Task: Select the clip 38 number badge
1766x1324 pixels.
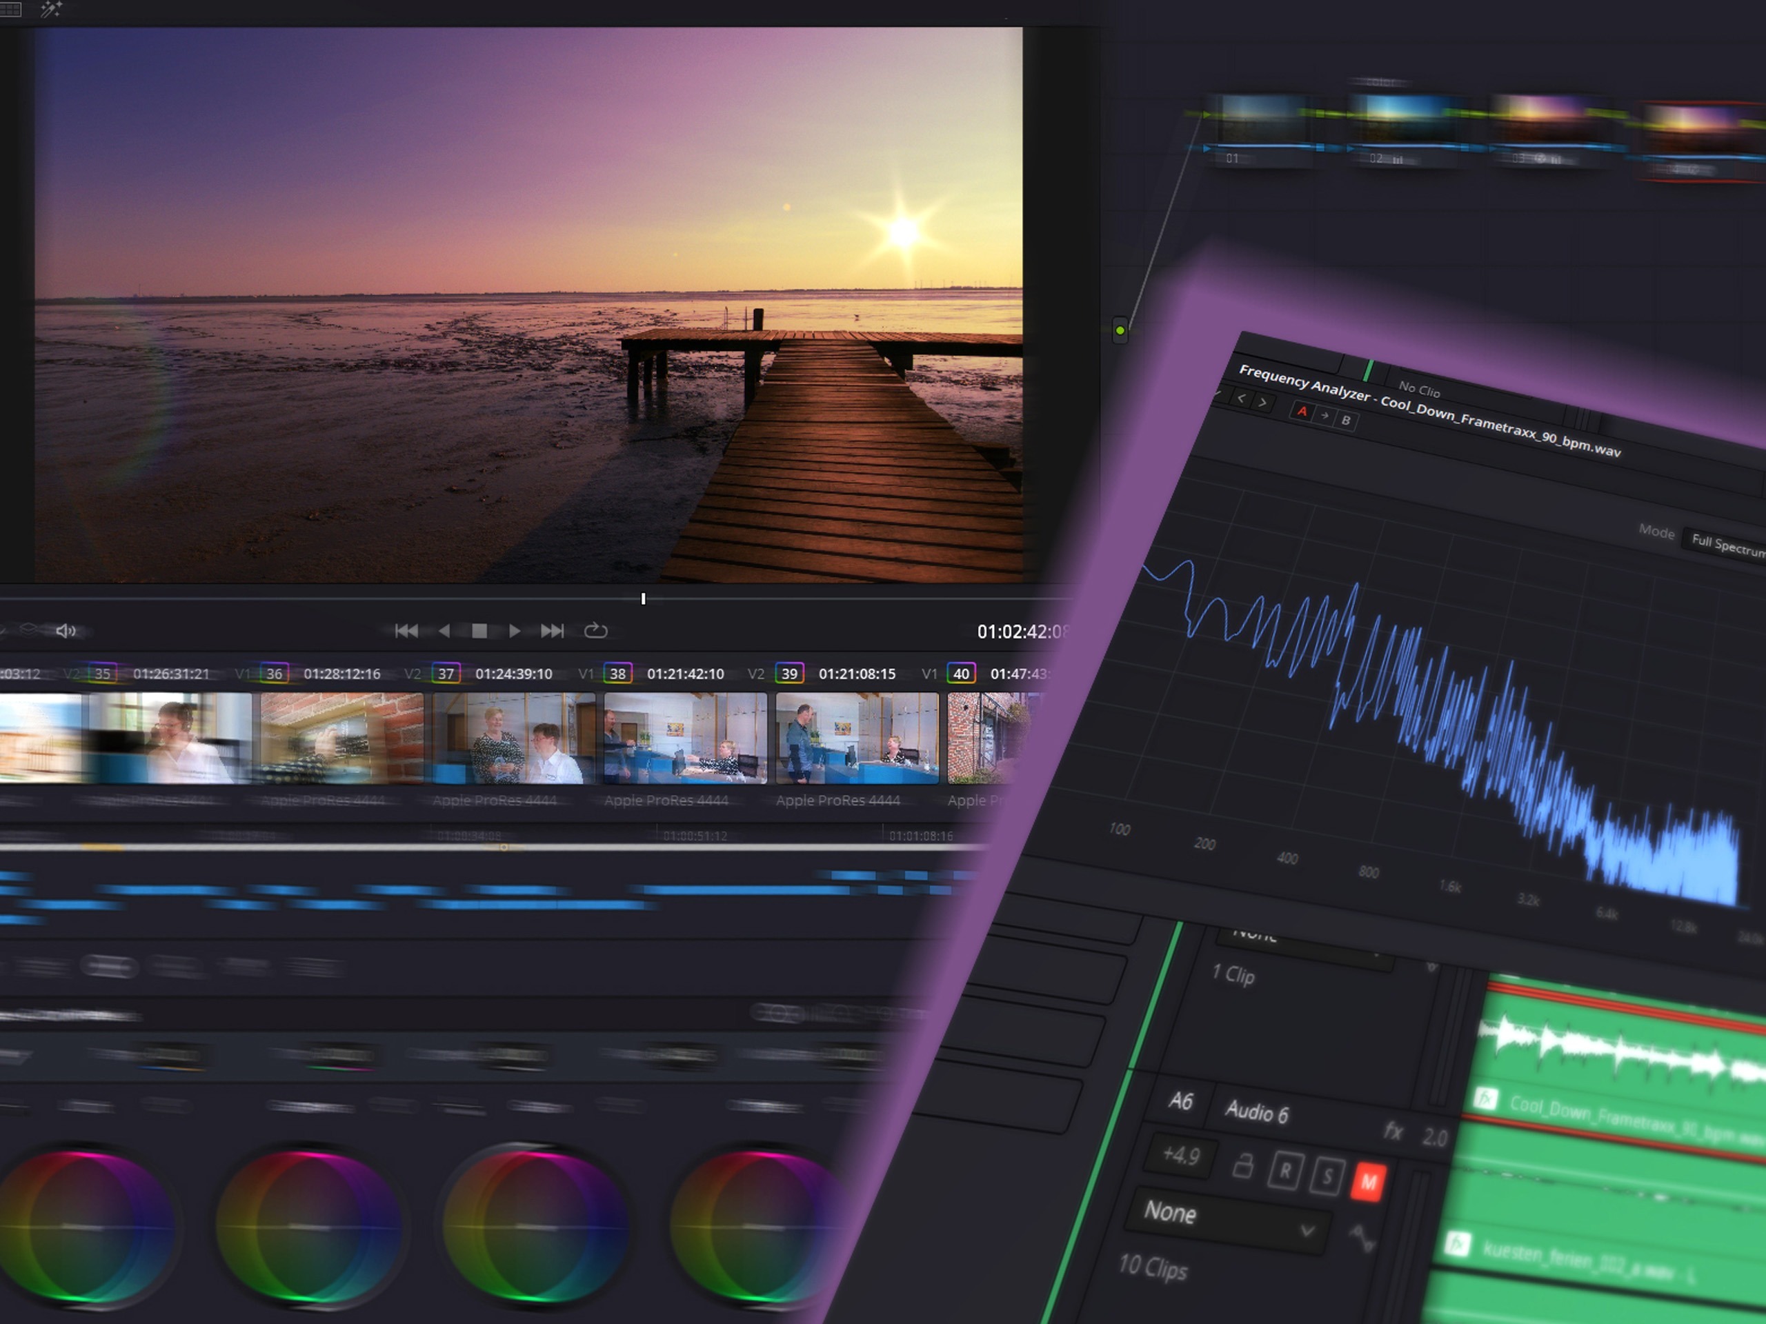Action: point(617,674)
